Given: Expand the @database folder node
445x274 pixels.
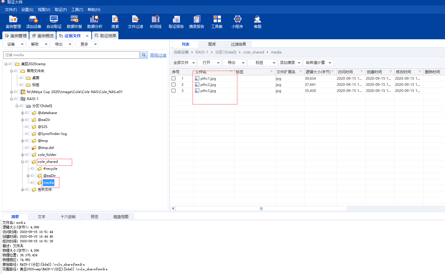Looking at the screenshot, I should point(22,113).
